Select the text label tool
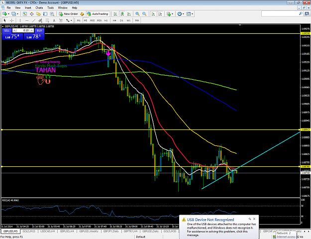 coord(61,20)
